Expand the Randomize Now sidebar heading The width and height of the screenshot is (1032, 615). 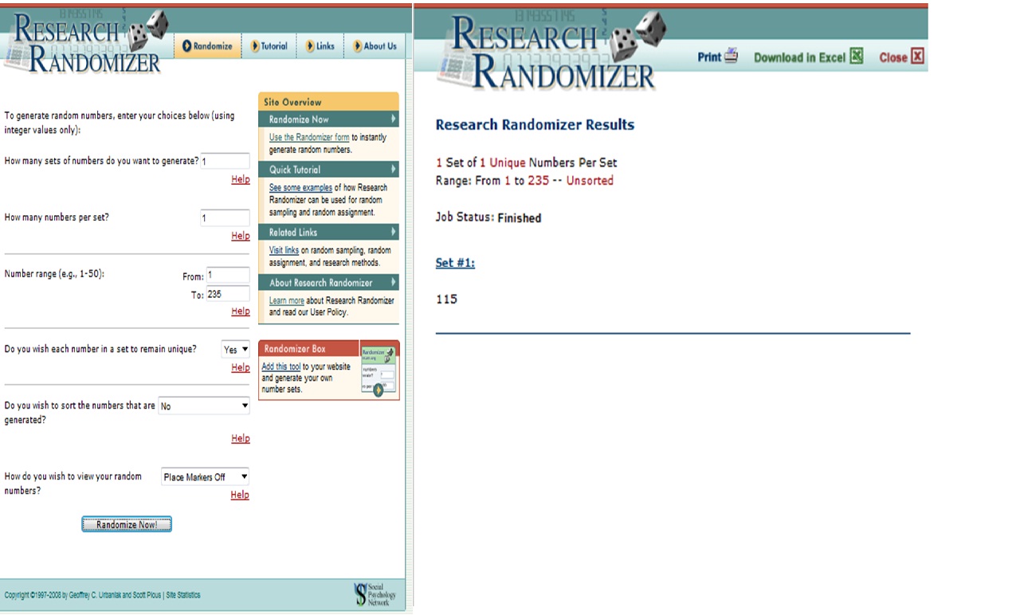click(x=328, y=119)
